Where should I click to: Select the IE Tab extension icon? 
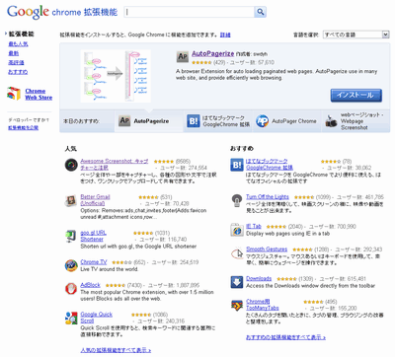237,230
